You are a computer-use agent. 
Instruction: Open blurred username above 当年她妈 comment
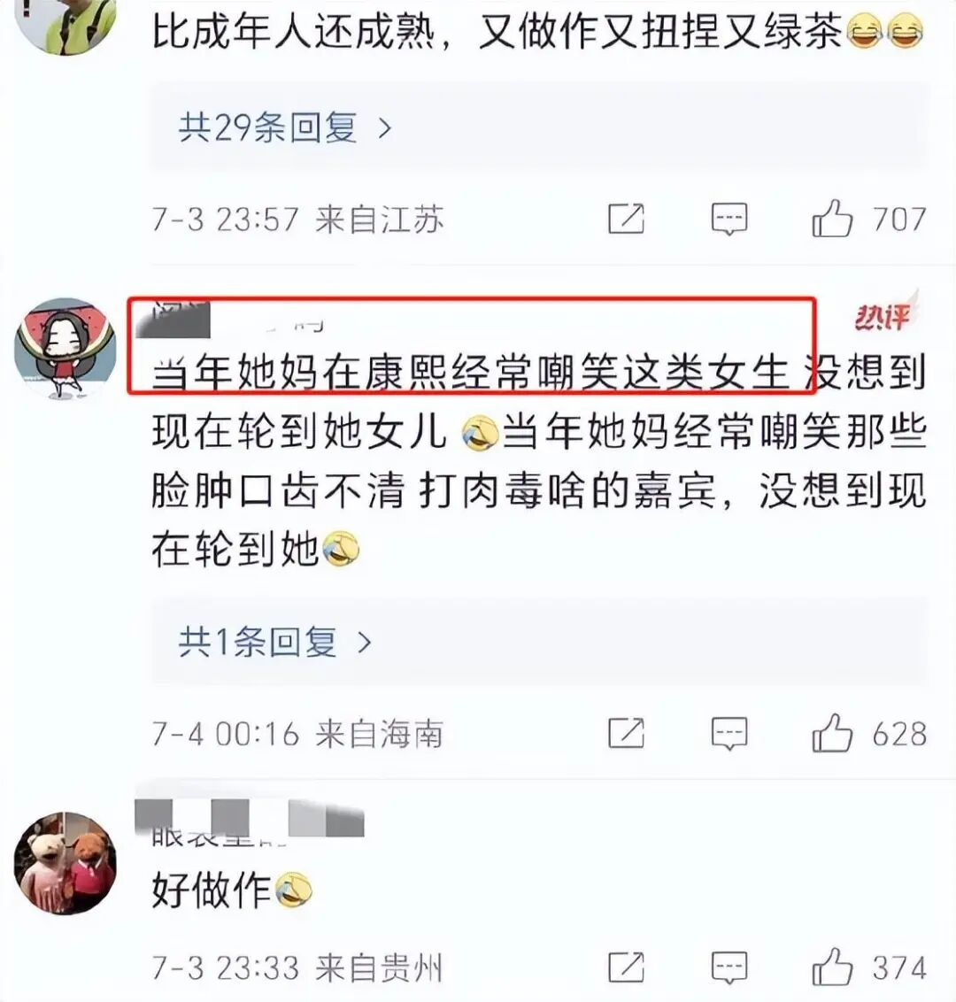tap(230, 318)
